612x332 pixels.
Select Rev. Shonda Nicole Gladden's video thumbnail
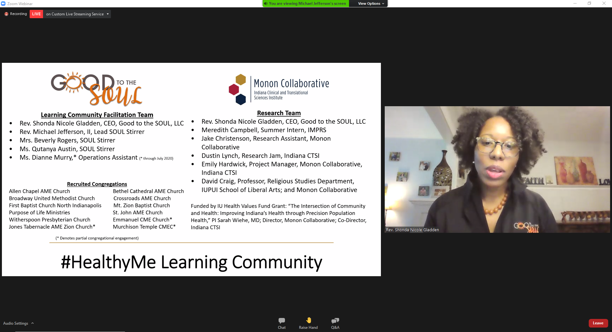(497, 169)
